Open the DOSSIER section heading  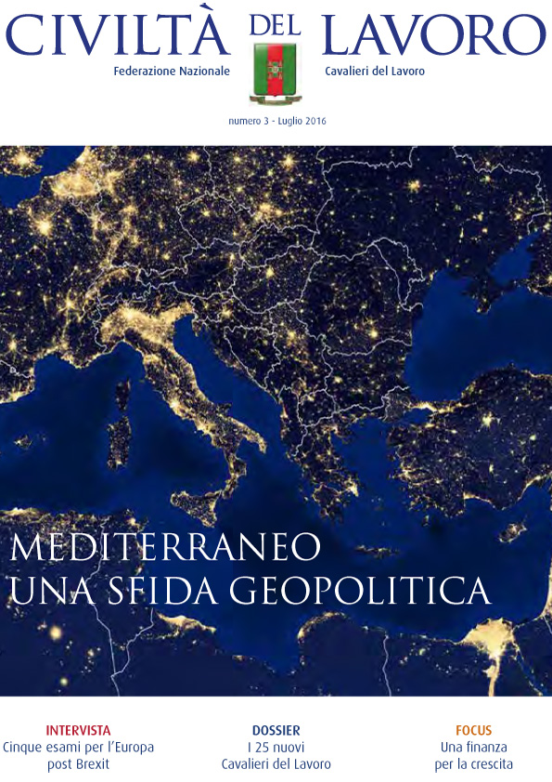click(276, 730)
